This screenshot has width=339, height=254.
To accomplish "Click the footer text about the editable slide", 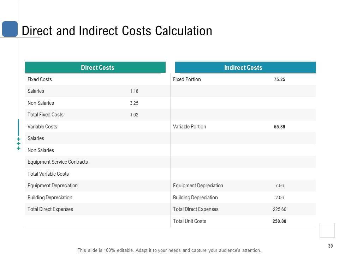I will pyautogui.click(x=169, y=250).
